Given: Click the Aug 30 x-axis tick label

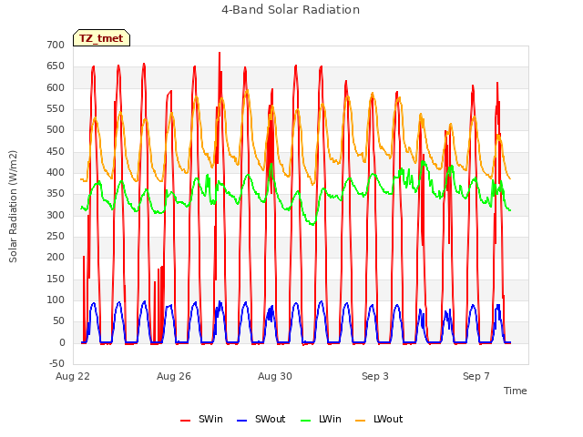Looking at the screenshot, I should click(275, 376).
